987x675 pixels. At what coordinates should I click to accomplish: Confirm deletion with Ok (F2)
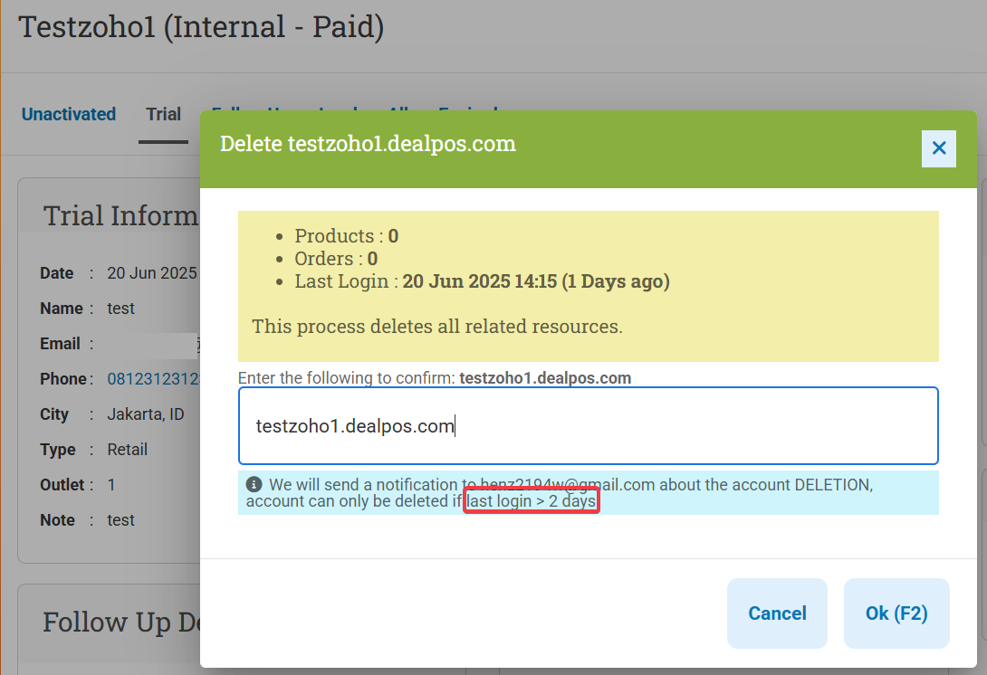pos(896,613)
